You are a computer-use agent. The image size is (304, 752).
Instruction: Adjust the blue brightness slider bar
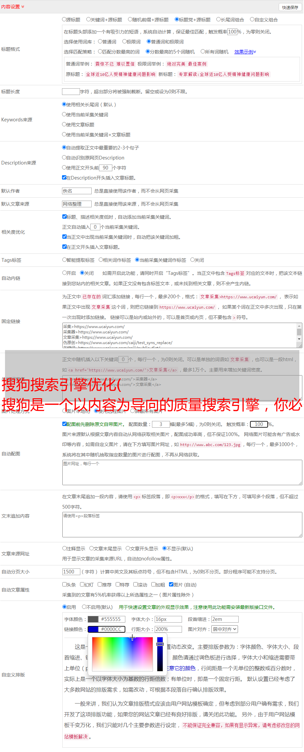(160, 654)
